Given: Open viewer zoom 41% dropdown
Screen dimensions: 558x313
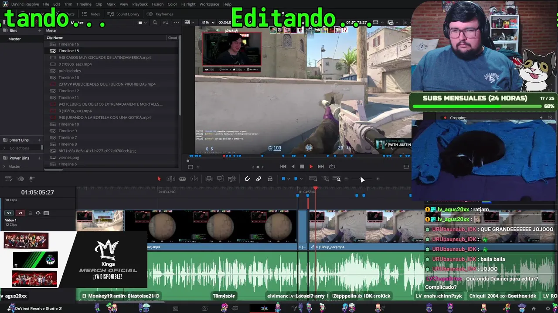Looking at the screenshot, I should (x=208, y=23).
